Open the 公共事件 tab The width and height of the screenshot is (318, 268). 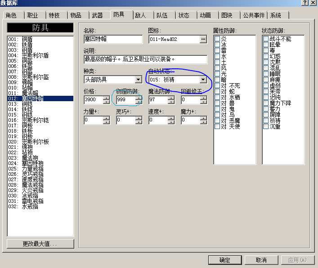254,15
